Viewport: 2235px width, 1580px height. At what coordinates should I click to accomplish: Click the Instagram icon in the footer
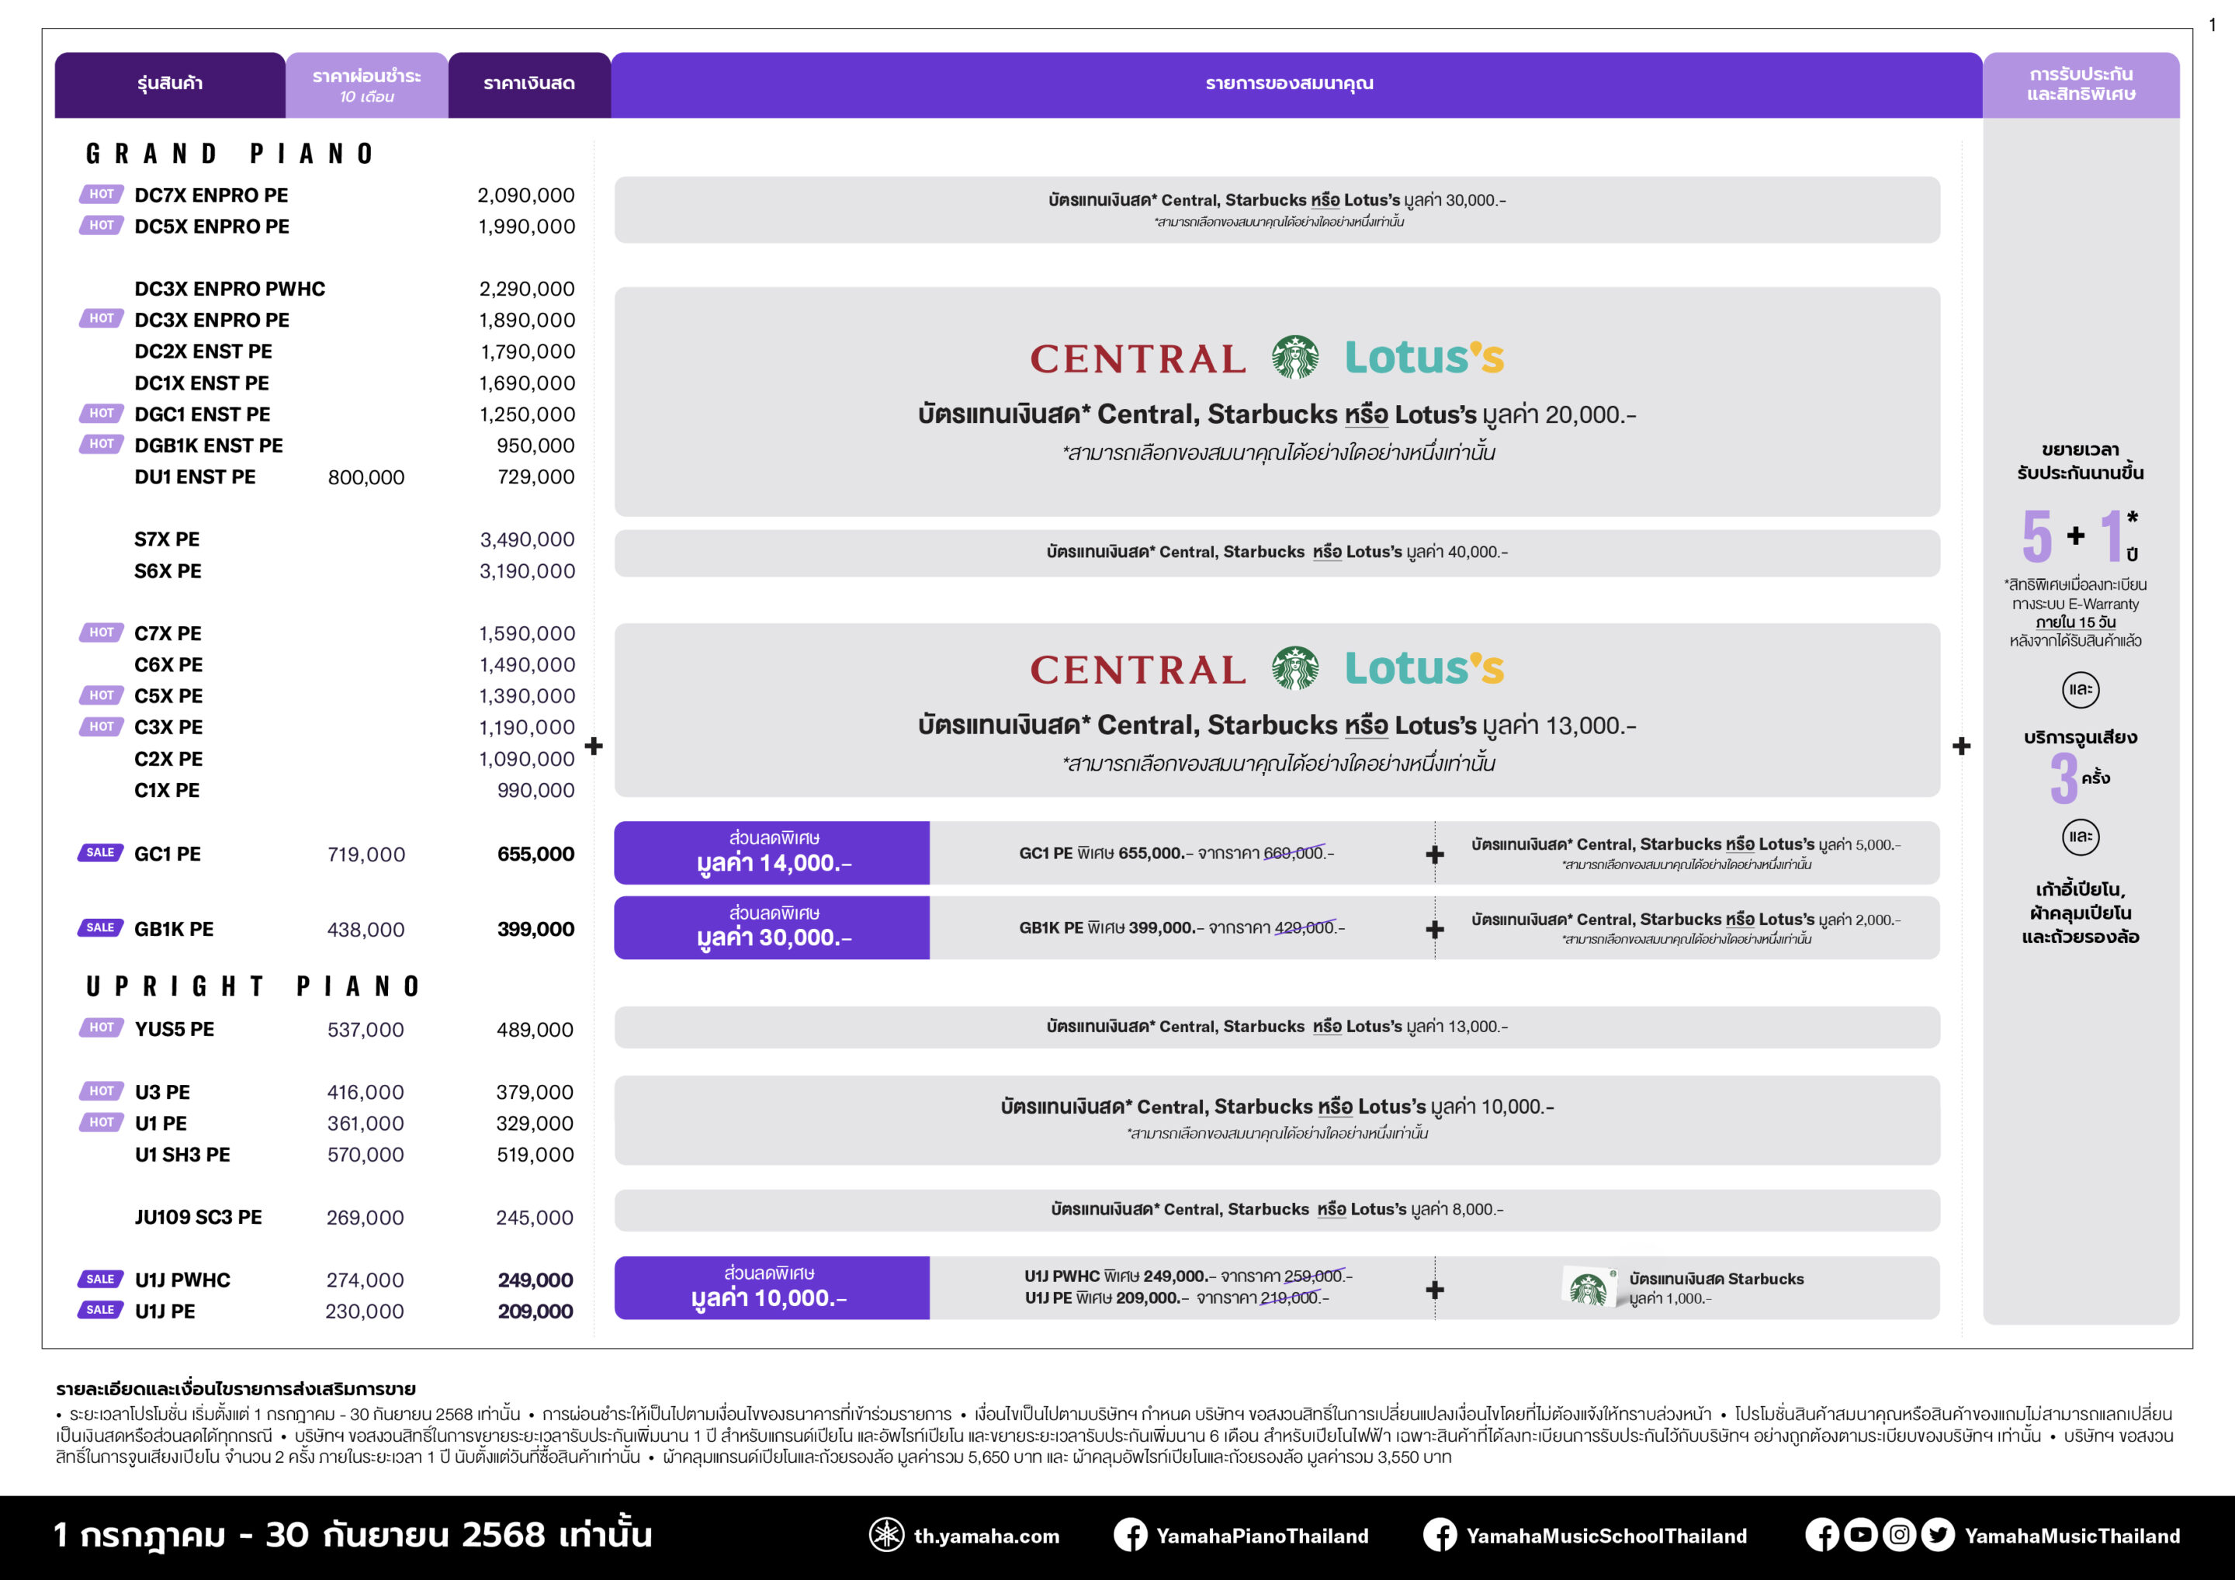1898,1535
